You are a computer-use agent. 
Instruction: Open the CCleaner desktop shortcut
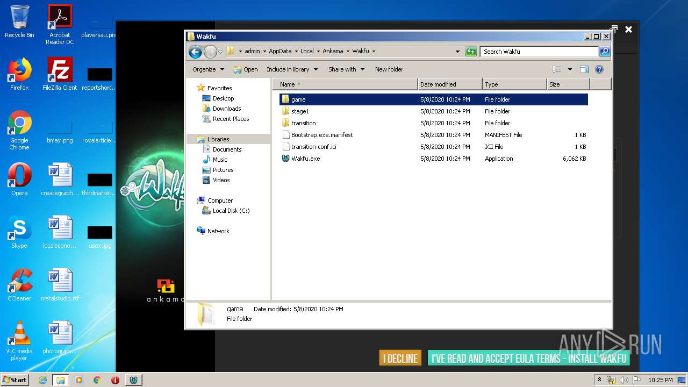(19, 285)
